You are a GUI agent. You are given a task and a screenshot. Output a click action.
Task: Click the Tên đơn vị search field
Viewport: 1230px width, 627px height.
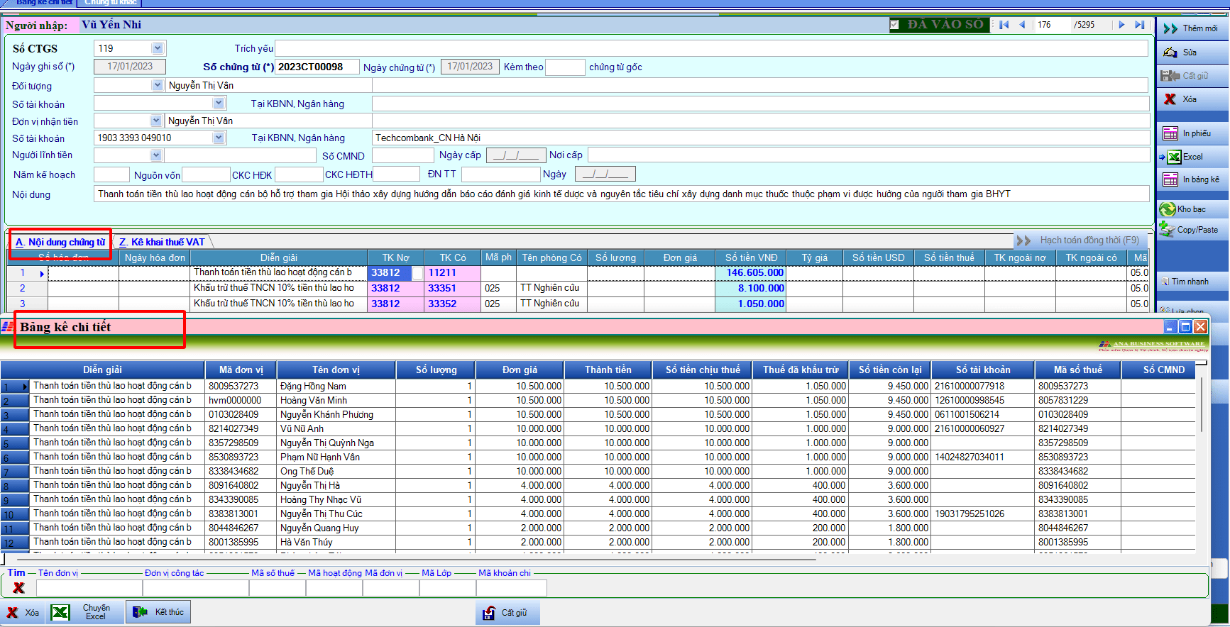(89, 588)
